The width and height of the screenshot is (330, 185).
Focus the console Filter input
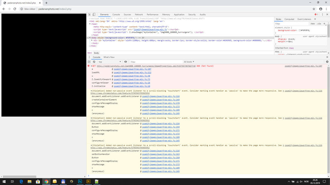[156, 62]
